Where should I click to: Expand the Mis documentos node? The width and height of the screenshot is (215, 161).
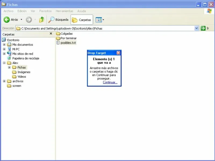[4, 45]
